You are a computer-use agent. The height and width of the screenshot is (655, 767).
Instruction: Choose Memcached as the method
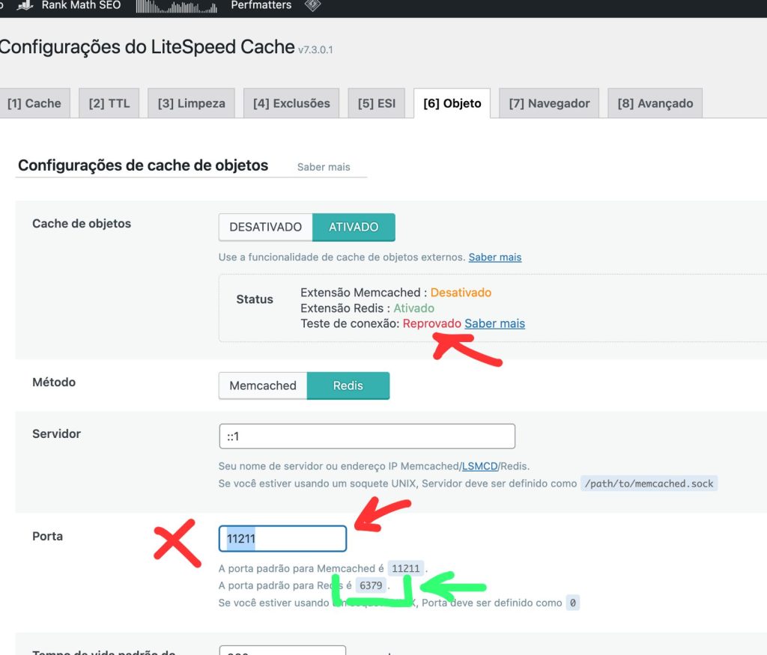click(263, 386)
